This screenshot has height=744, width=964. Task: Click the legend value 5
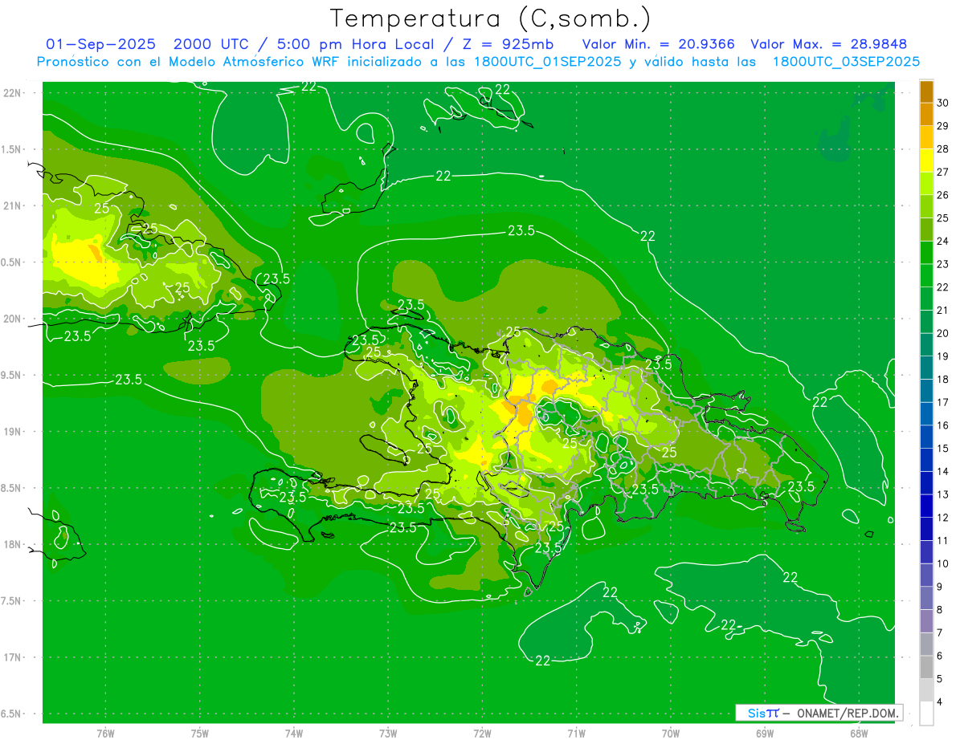(x=940, y=678)
